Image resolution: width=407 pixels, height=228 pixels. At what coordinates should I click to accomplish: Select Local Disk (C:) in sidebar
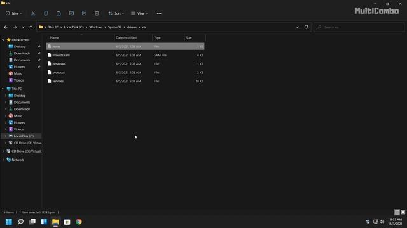pyautogui.click(x=24, y=136)
